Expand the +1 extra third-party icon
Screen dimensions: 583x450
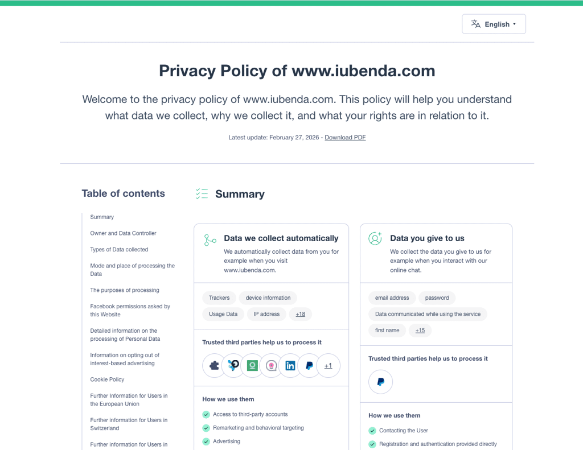pyautogui.click(x=329, y=366)
